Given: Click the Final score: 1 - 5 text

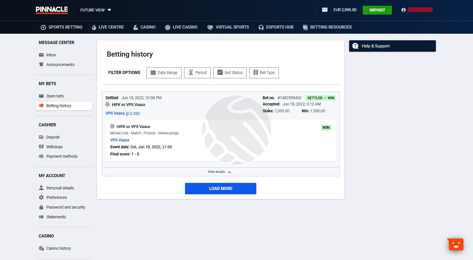Looking at the screenshot, I should [125, 154].
